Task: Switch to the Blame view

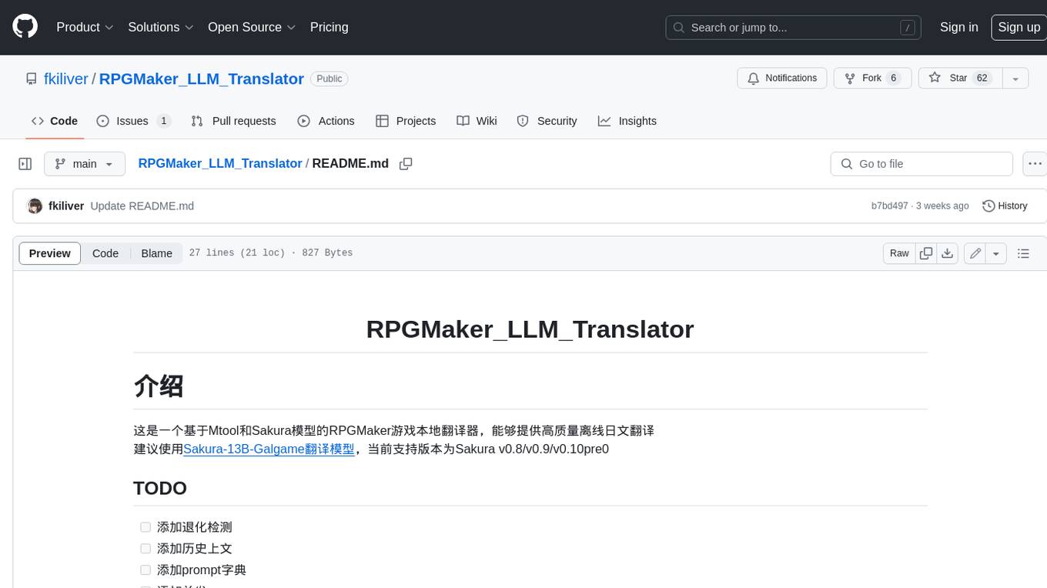Action: click(156, 253)
